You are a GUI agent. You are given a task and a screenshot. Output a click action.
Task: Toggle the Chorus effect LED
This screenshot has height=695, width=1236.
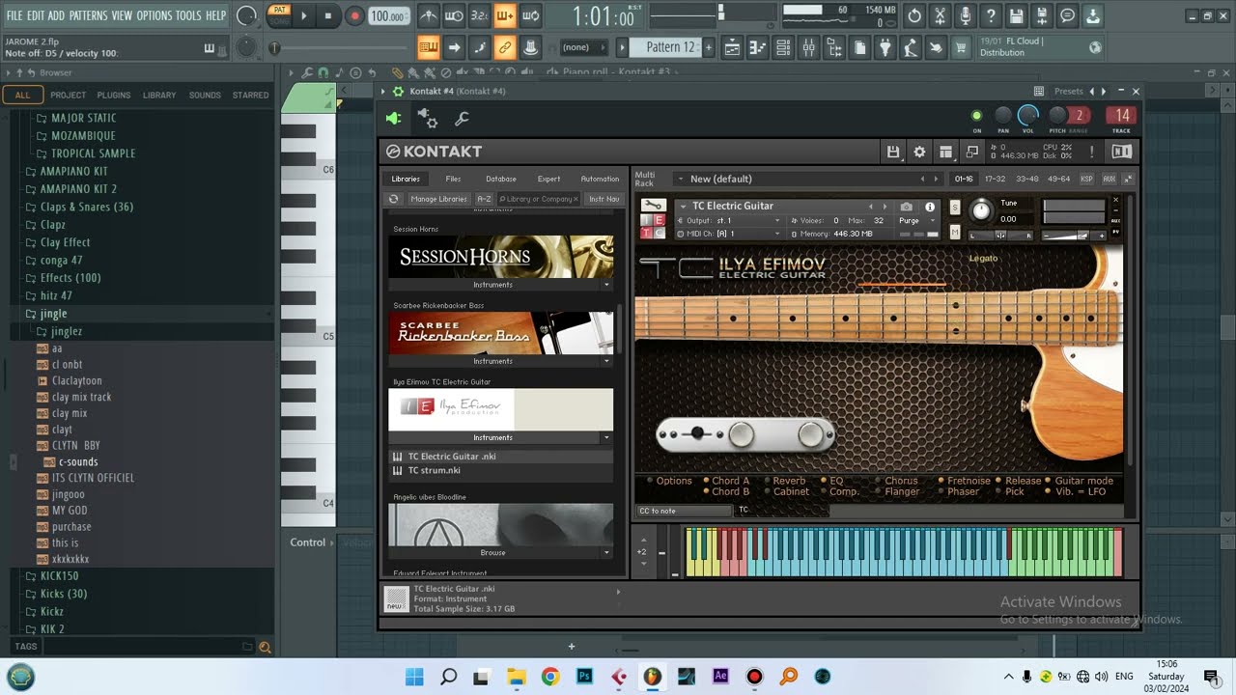(x=880, y=481)
